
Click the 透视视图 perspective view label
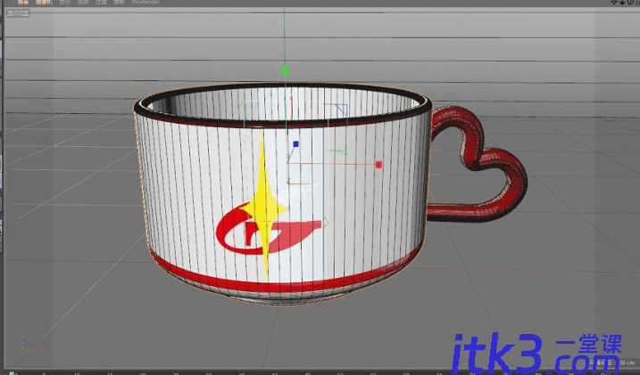pyautogui.click(x=18, y=13)
